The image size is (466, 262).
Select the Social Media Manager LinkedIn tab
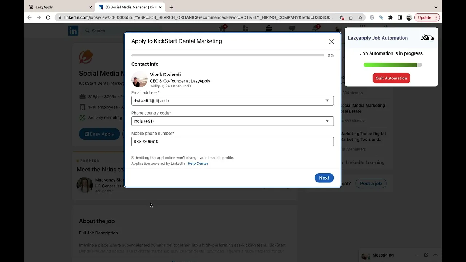click(x=130, y=7)
